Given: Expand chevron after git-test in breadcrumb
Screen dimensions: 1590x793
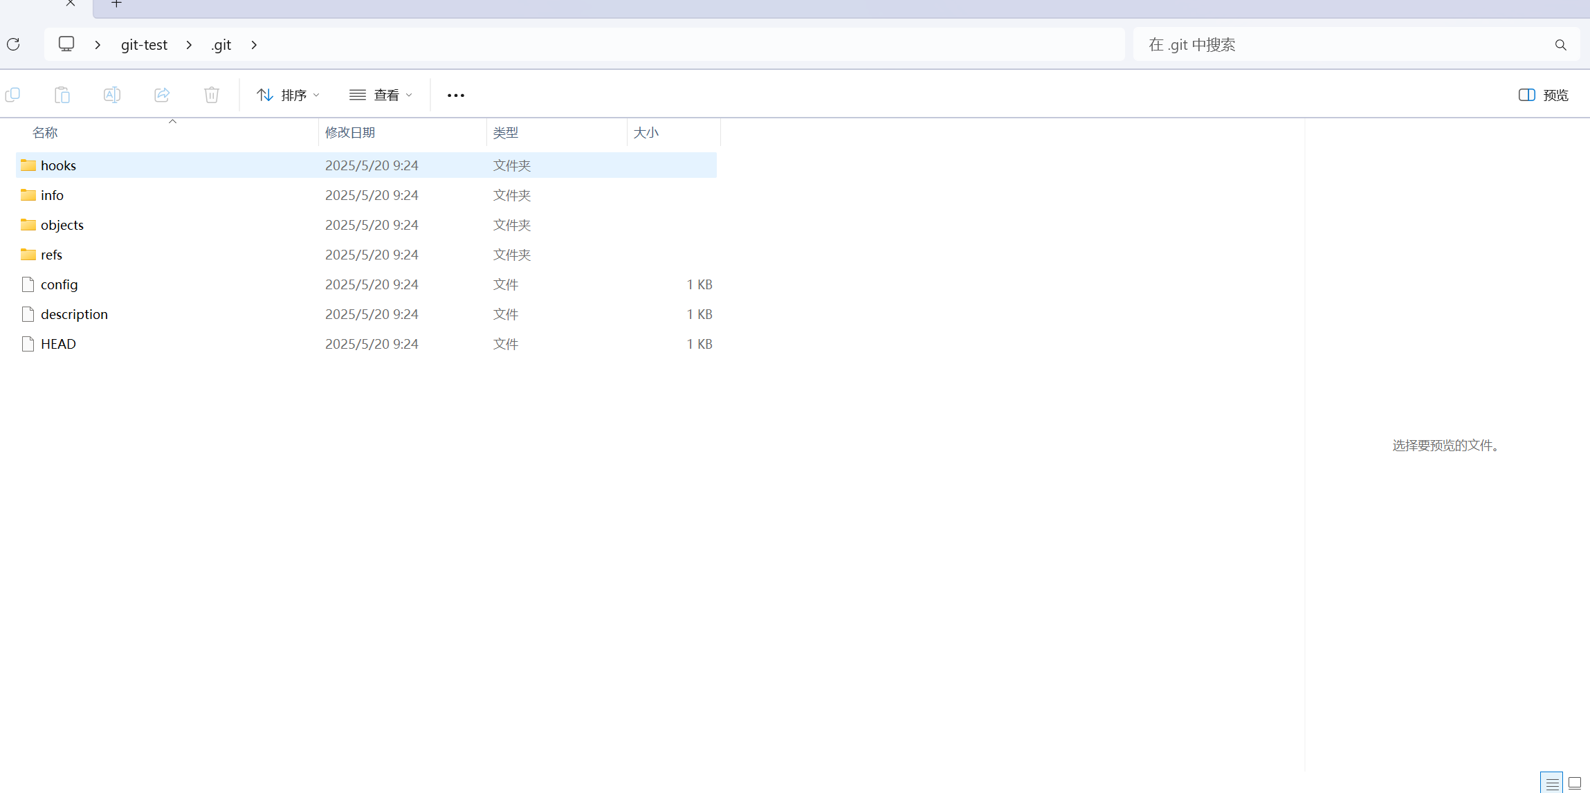Looking at the screenshot, I should (x=189, y=45).
